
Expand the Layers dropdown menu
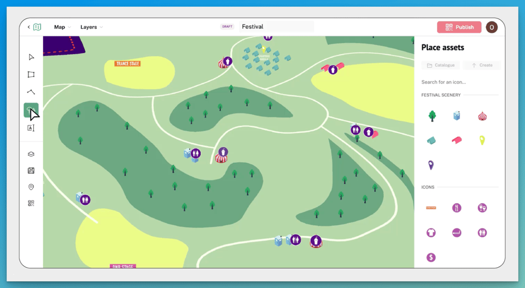[91, 27]
